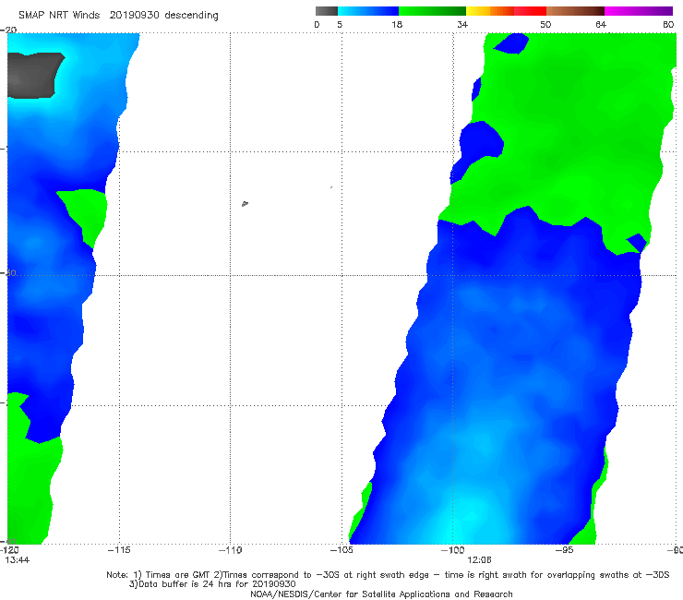Click the magenta-purple 64–80 colorbar segment

[639, 11]
